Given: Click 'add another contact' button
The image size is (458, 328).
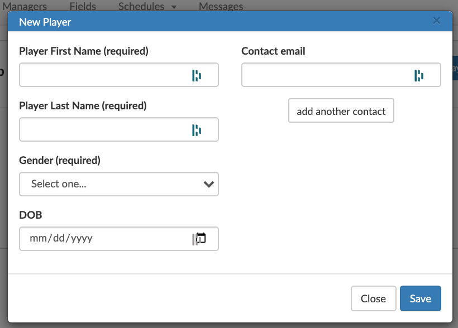Looking at the screenshot, I should [x=341, y=110].
